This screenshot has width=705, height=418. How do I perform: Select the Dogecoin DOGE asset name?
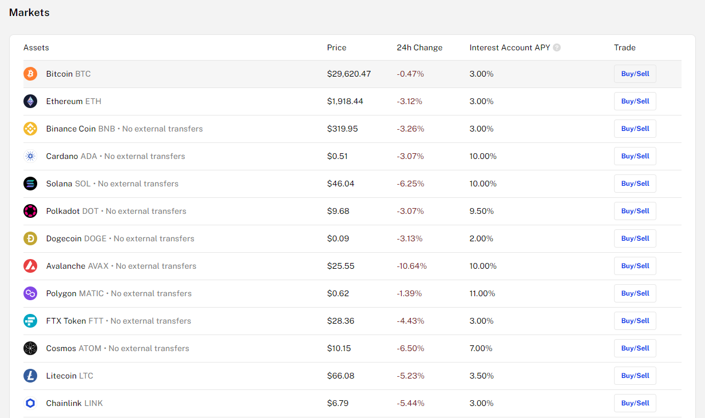(77, 238)
